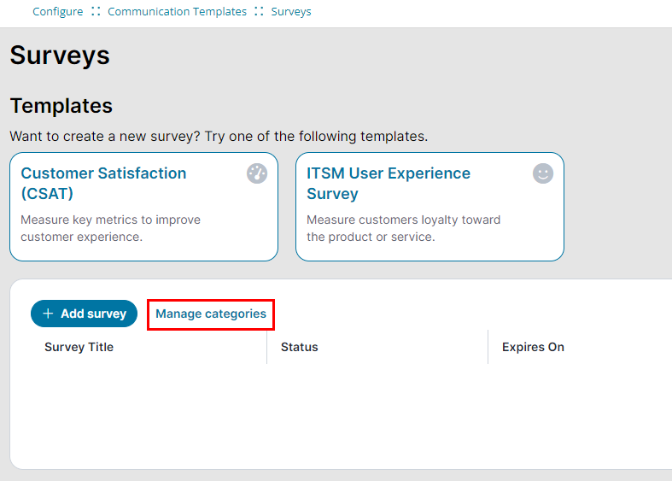This screenshot has height=481, width=672.
Task: Click the Templates section heading
Action: pyautogui.click(x=61, y=106)
